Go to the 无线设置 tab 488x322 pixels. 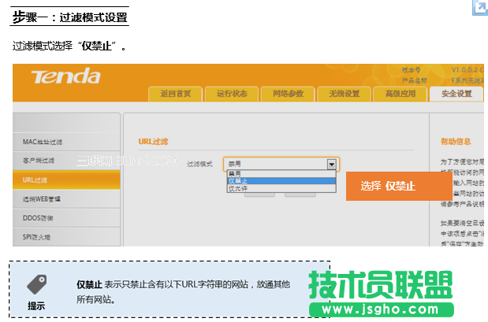click(344, 94)
